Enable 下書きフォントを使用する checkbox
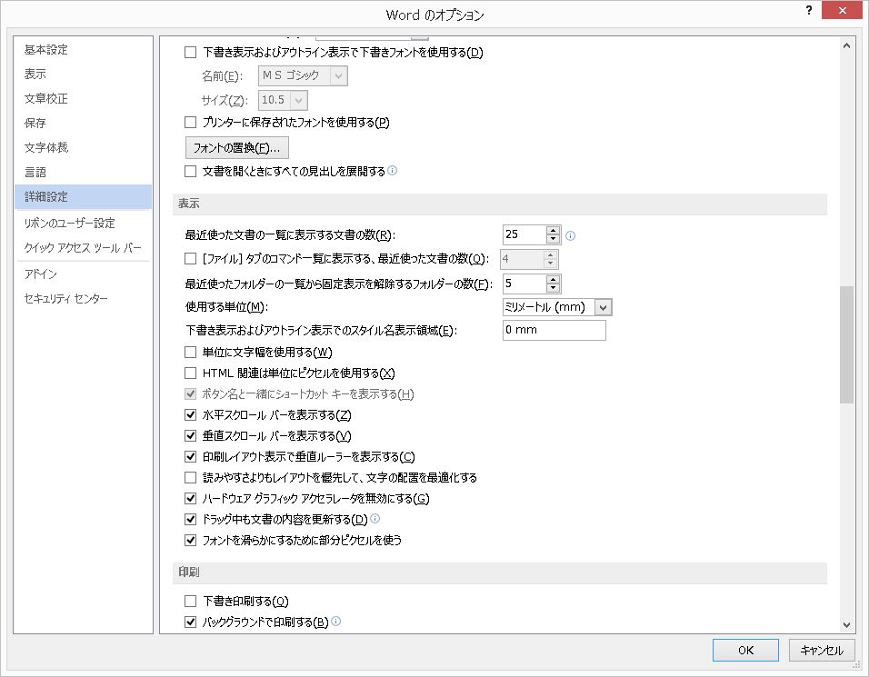Screen dimensions: 869x677 pos(190,53)
